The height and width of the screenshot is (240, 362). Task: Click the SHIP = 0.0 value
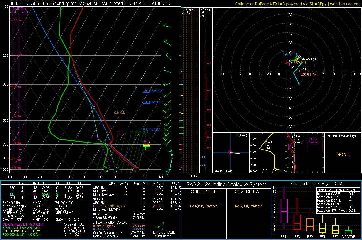[72, 234]
